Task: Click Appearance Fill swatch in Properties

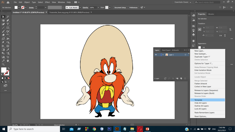Action: [200, 47]
